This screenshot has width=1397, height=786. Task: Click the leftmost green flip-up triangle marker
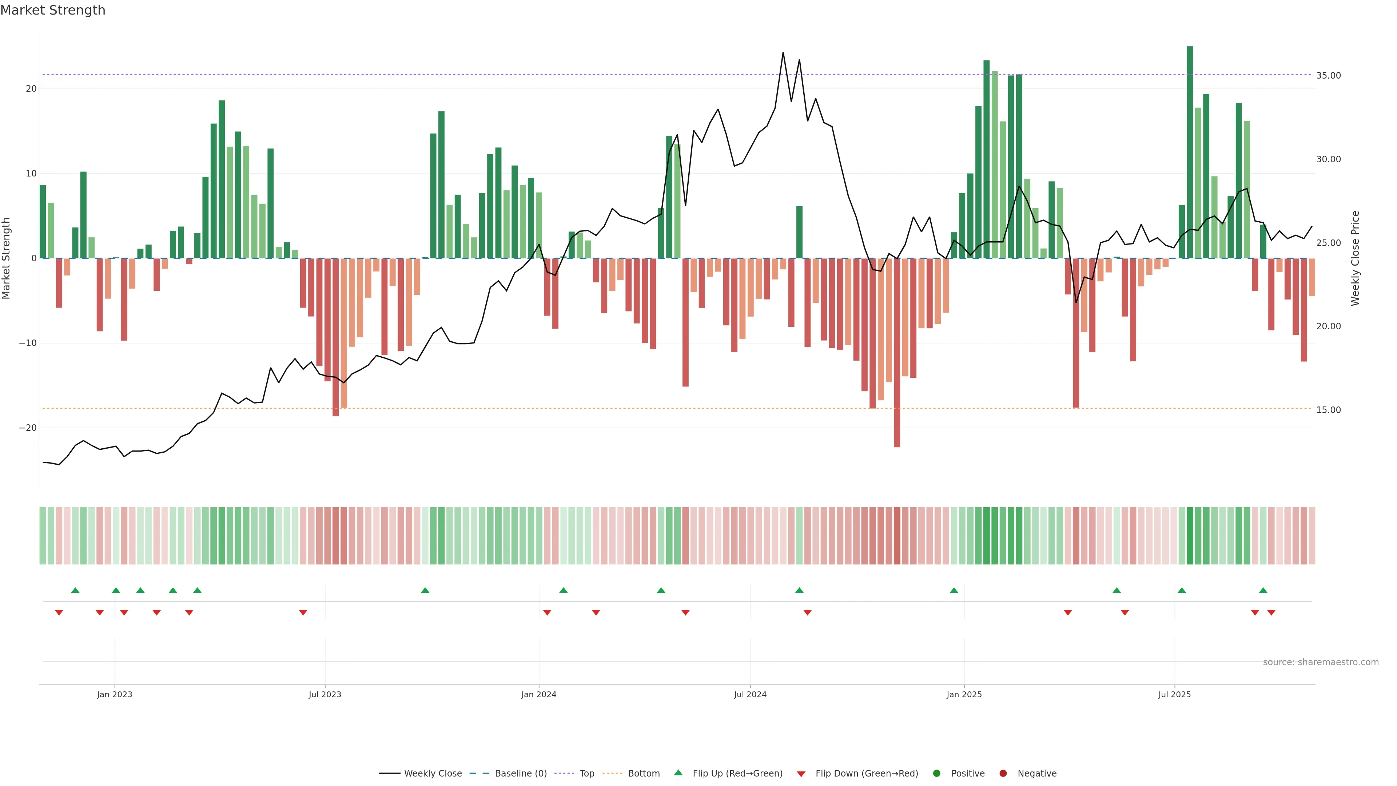click(x=75, y=590)
